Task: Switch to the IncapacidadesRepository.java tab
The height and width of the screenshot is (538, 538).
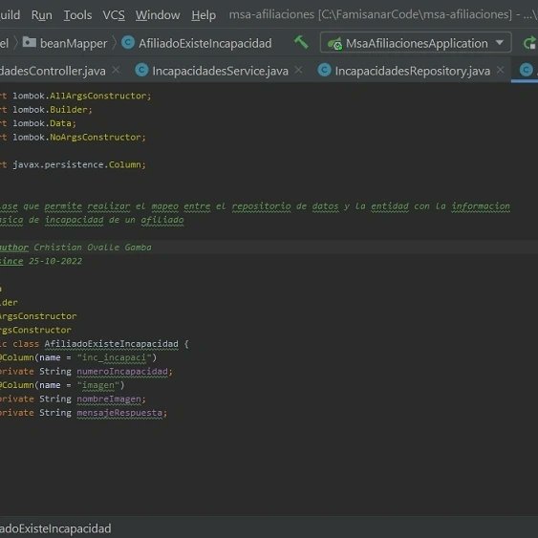Action: click(x=413, y=71)
